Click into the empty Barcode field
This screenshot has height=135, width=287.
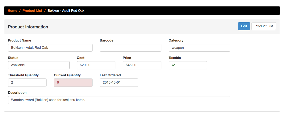(x=130, y=48)
